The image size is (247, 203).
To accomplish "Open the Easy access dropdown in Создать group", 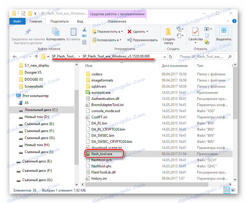I will pyautogui.click(x=180, y=36).
